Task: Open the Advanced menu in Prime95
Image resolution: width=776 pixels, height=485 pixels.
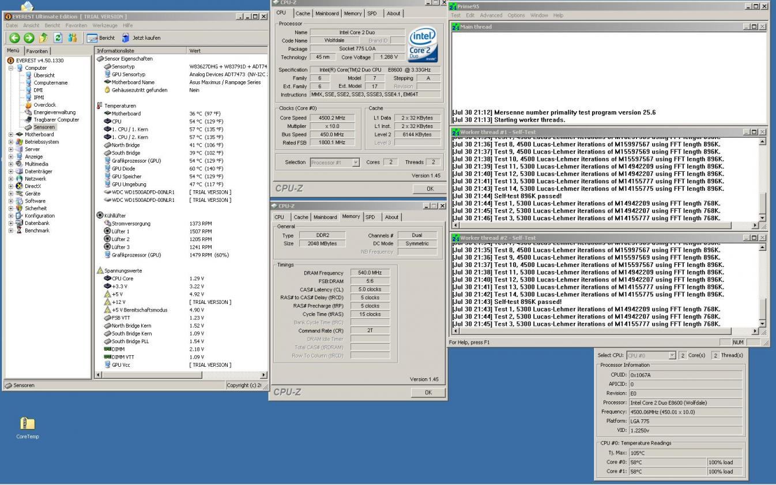Action: tap(491, 15)
